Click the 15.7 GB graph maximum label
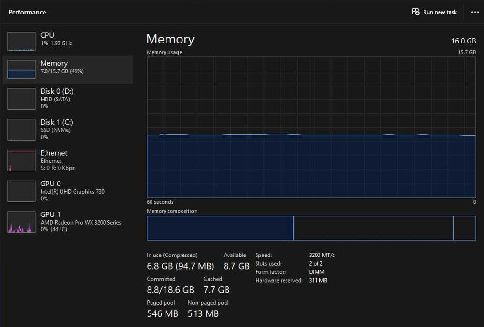Viewport: 484px width, 327px height. [x=467, y=52]
